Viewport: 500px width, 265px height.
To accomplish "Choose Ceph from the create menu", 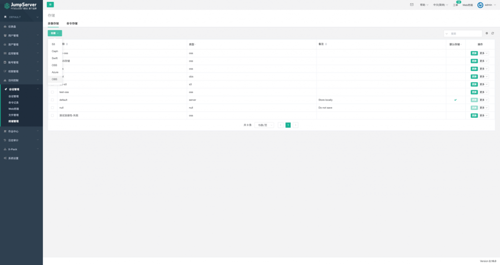I will (x=55, y=51).
